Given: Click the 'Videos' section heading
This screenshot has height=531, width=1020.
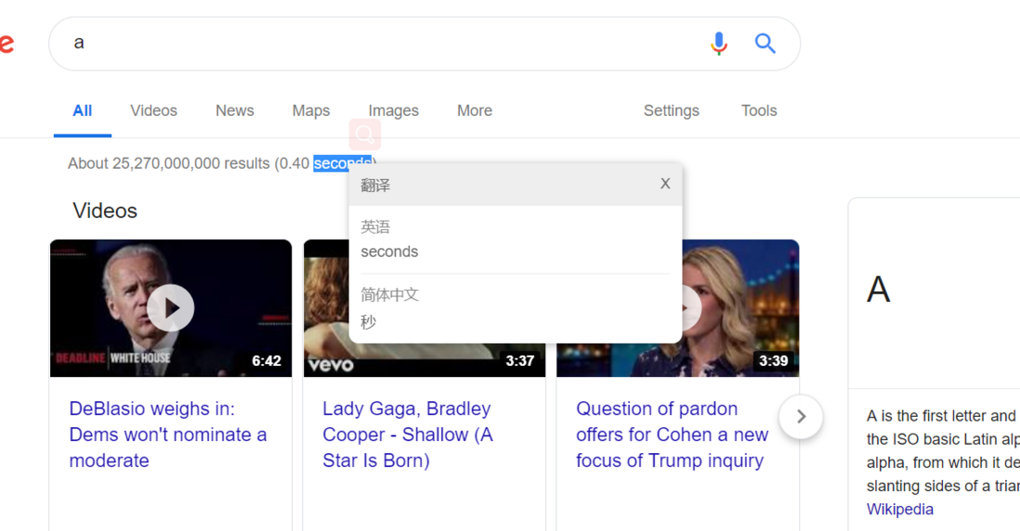Looking at the screenshot, I should click(105, 211).
